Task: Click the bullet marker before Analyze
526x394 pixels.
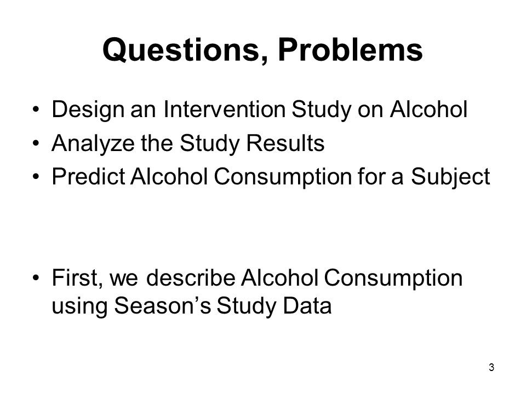Action: point(36,144)
